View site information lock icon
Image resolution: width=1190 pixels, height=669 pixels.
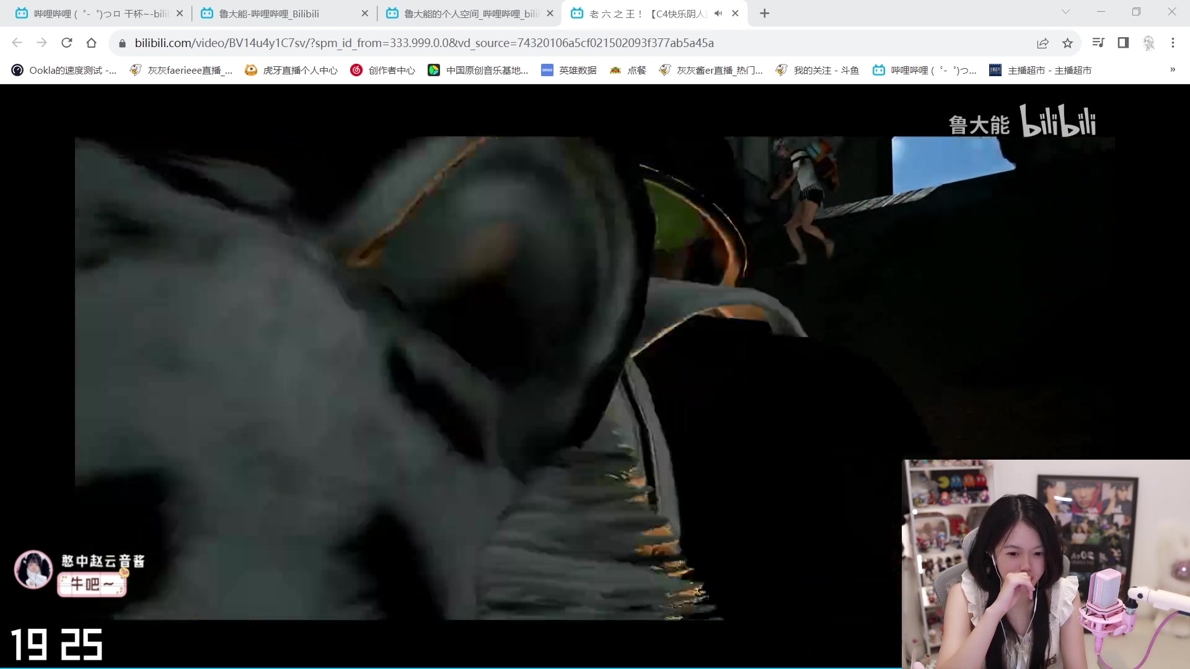[x=122, y=43]
